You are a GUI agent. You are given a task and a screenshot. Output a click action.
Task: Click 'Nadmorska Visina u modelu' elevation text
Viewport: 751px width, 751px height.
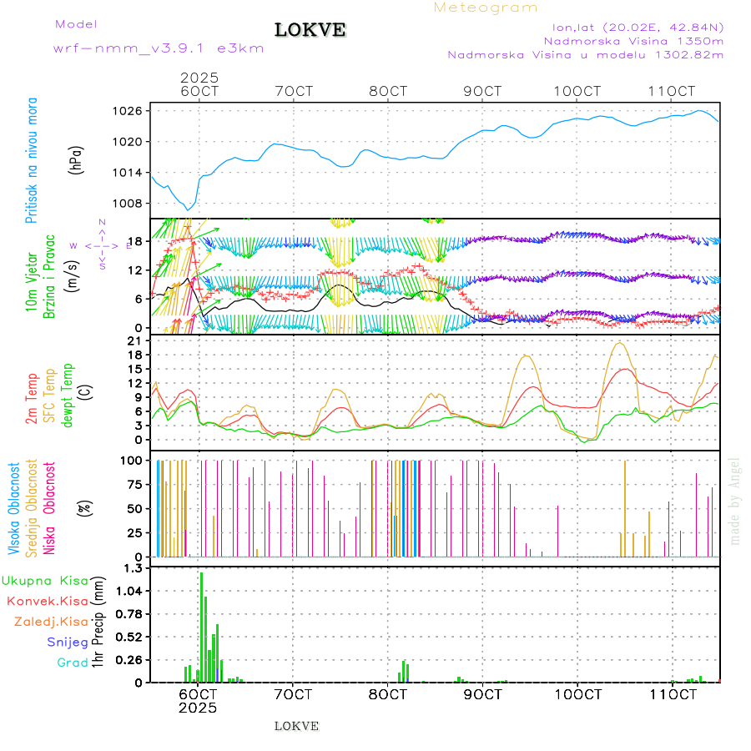tap(585, 55)
